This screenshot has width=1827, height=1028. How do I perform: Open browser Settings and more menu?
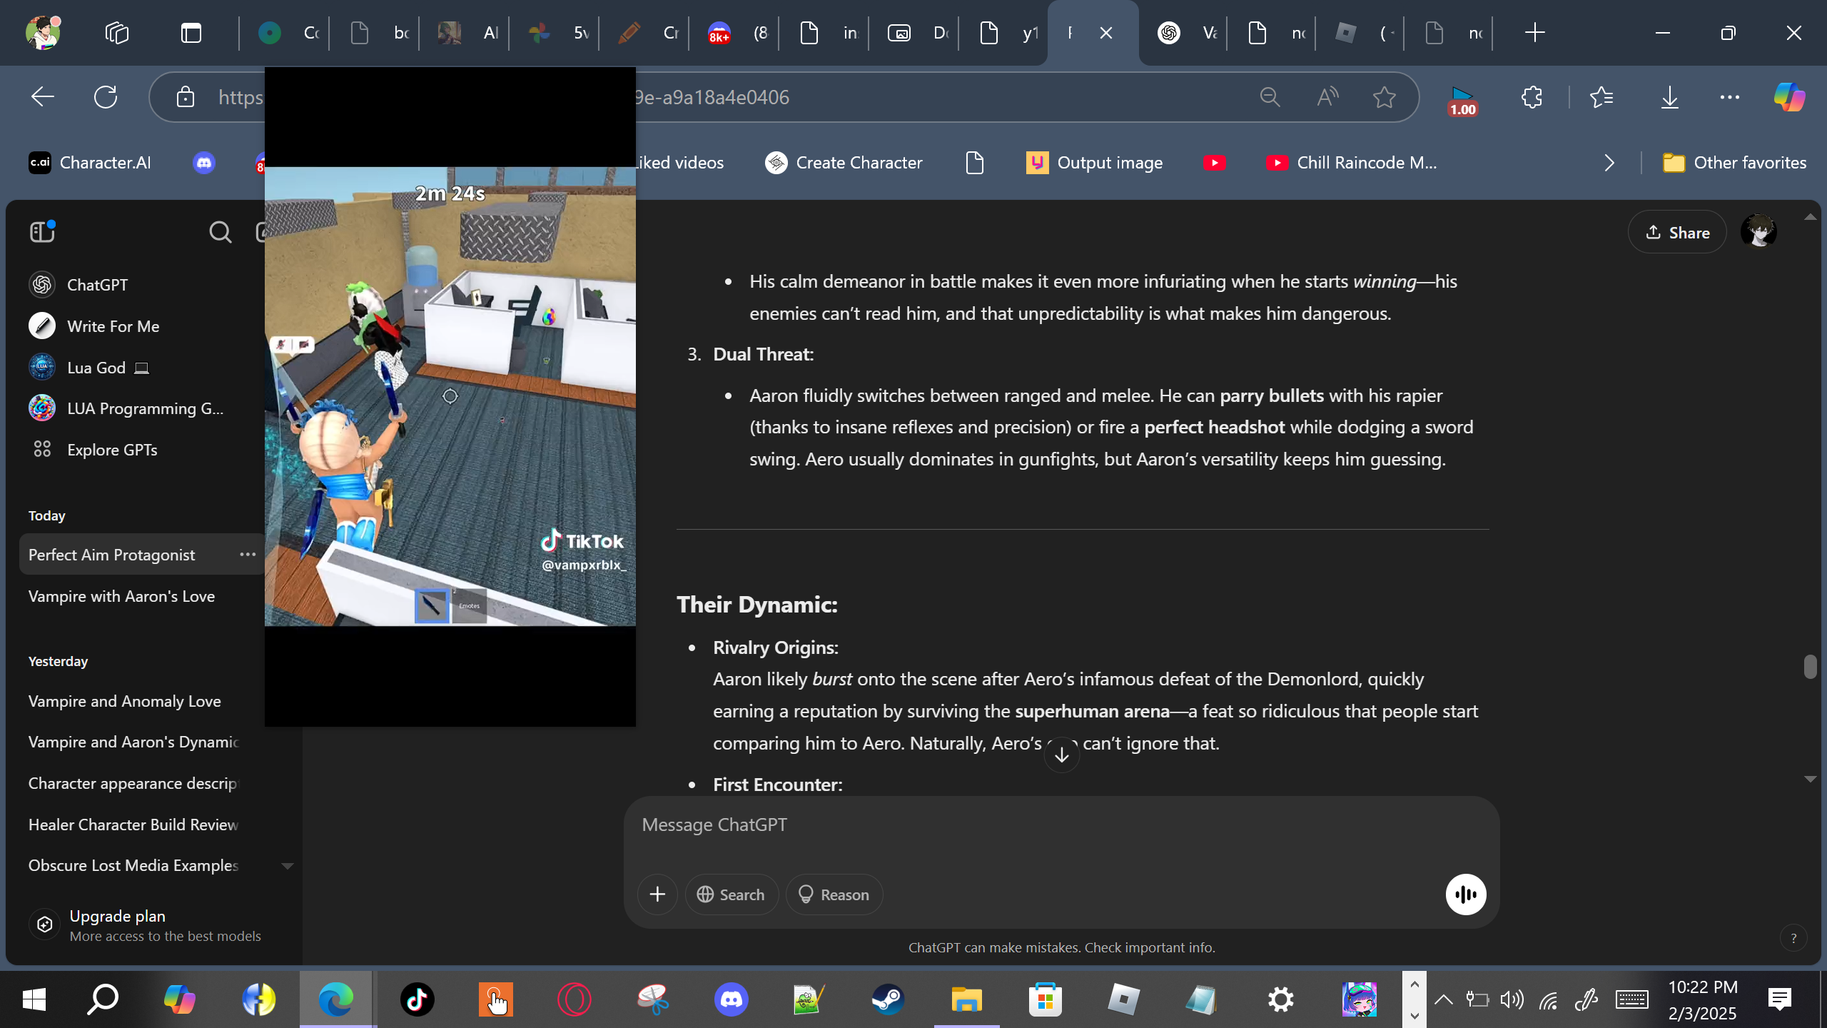coord(1730,97)
